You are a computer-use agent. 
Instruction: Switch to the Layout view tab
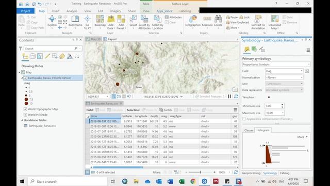[110, 39]
